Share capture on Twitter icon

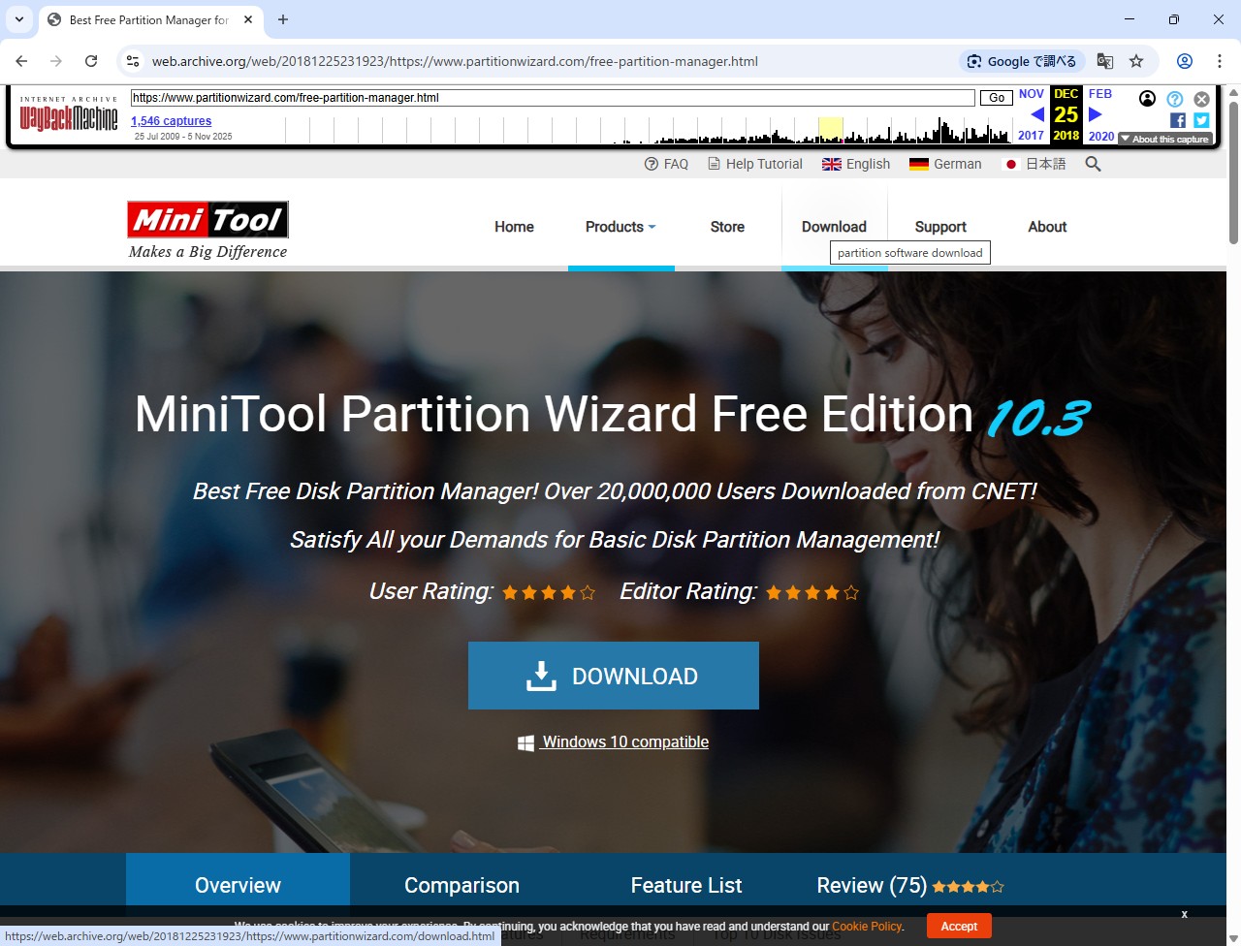coord(1201,120)
